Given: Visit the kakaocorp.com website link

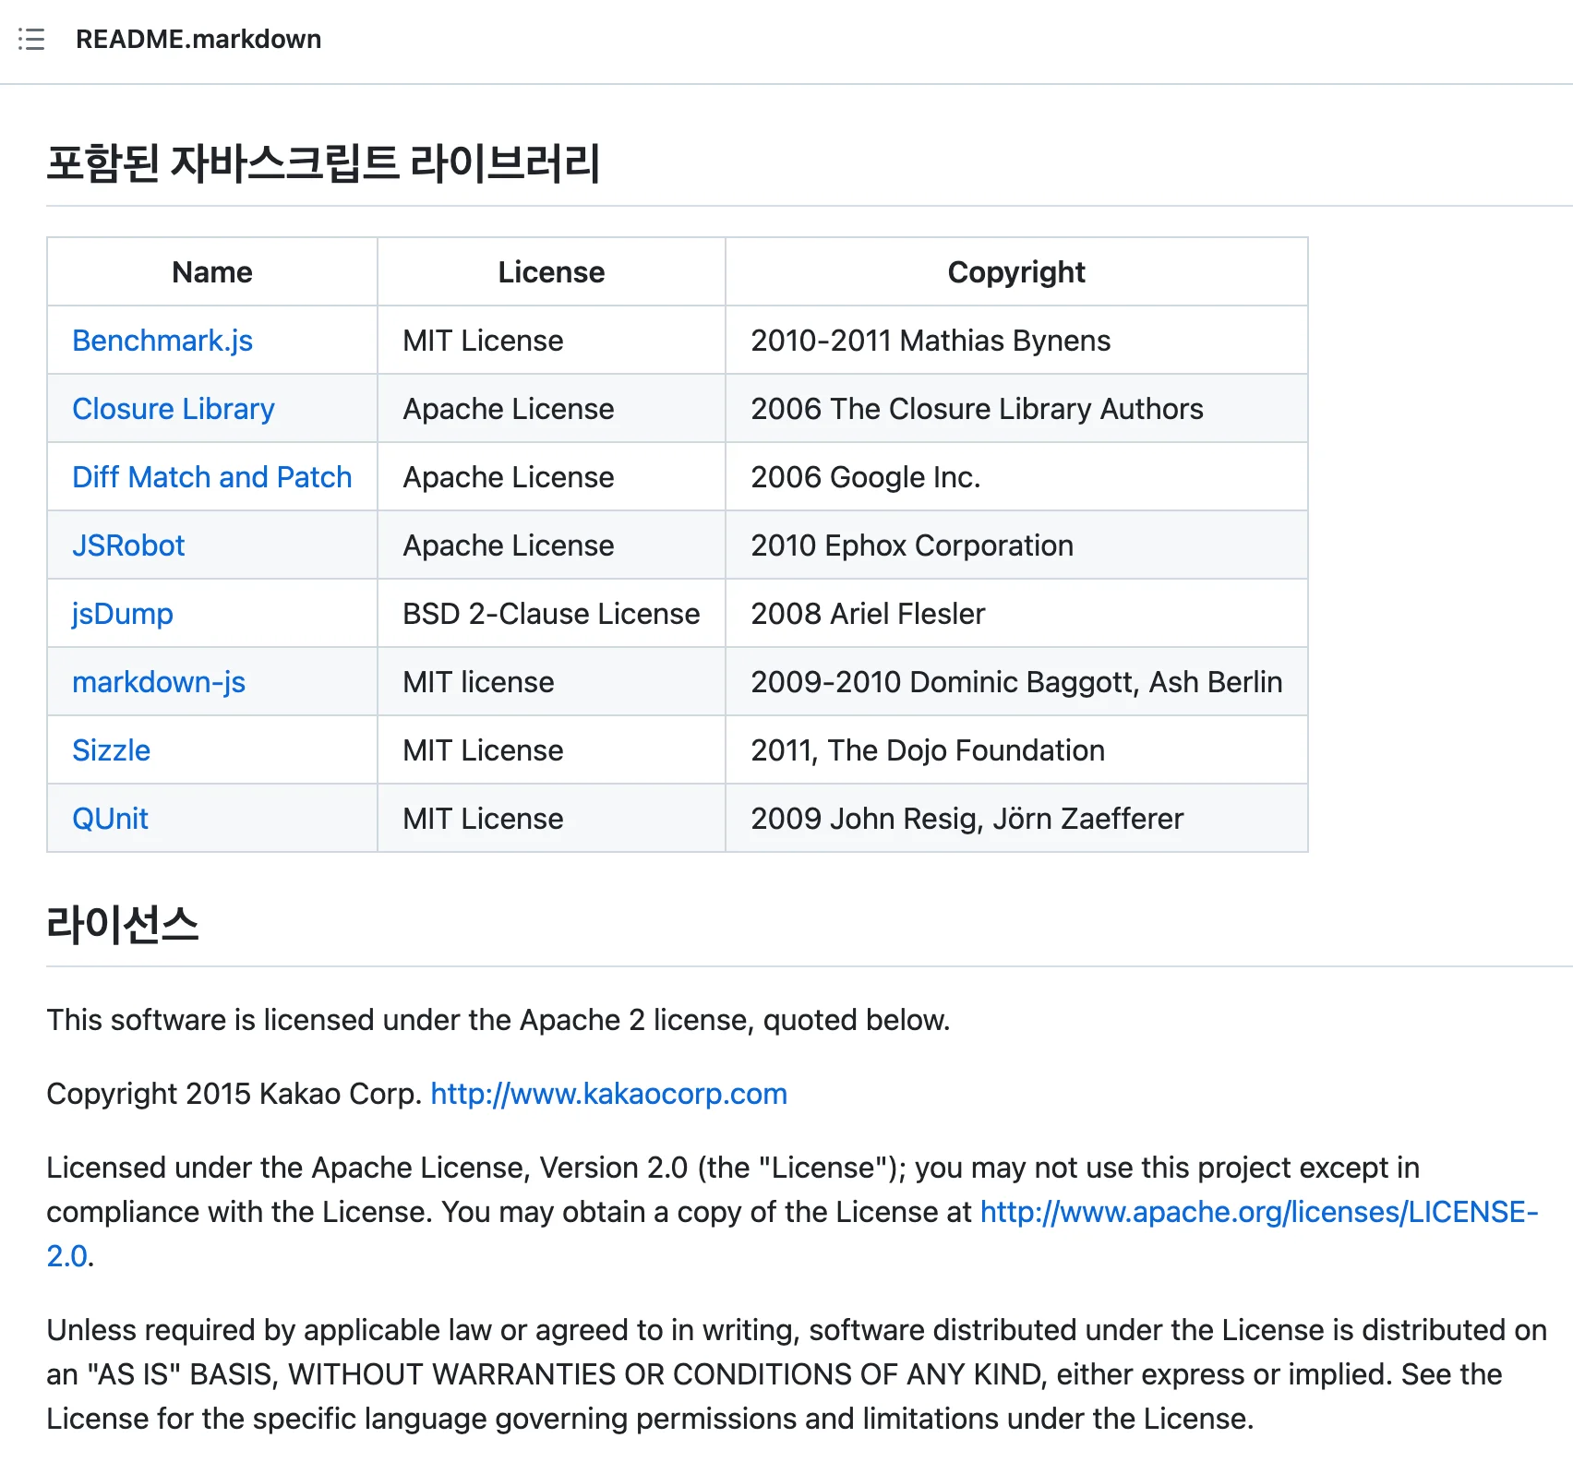Looking at the screenshot, I should [608, 1094].
